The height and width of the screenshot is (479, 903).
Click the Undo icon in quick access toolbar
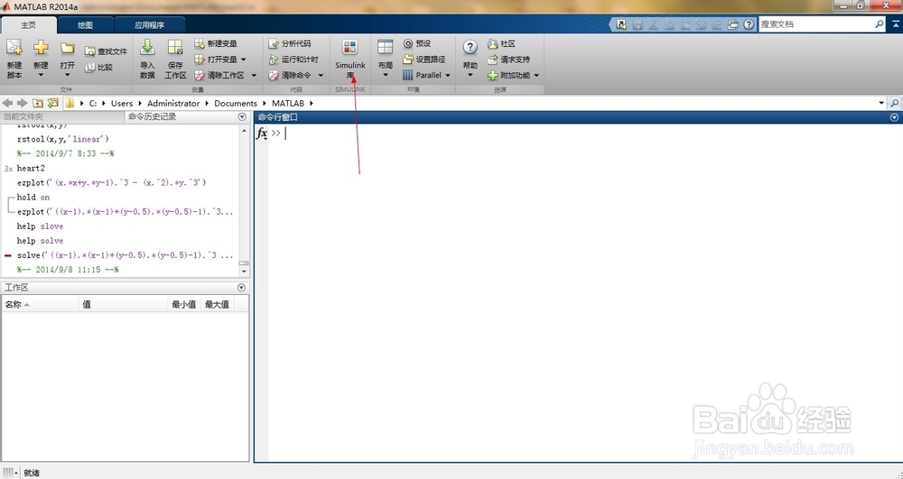coord(701,24)
